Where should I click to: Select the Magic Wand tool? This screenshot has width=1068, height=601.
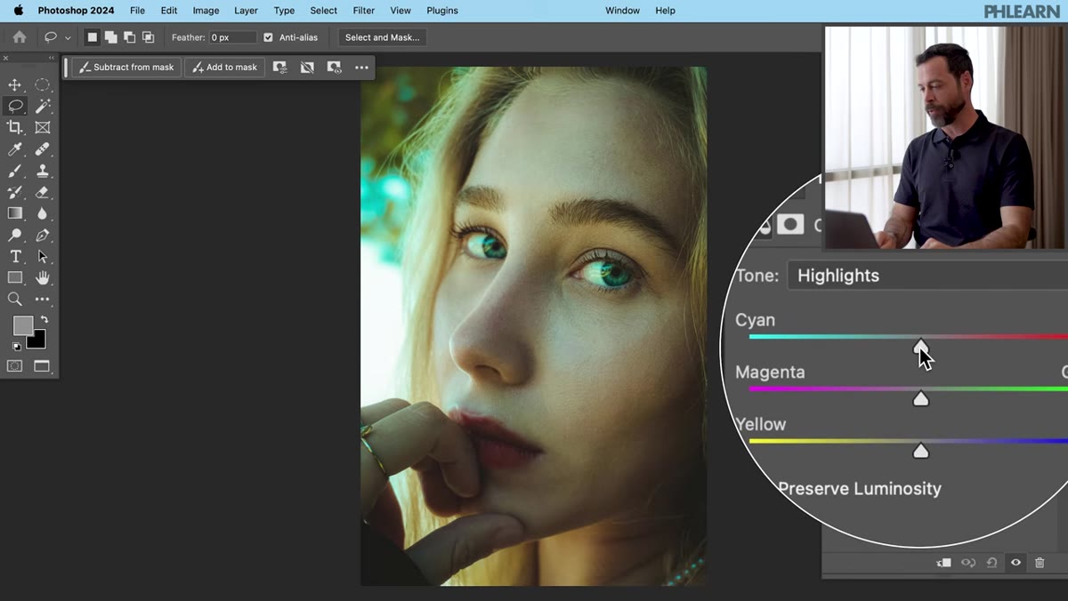pos(42,106)
